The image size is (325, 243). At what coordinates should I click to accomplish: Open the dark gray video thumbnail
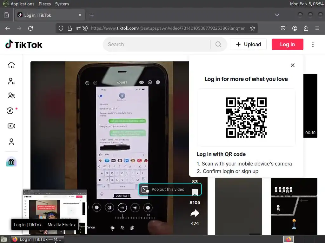[x=238, y=206]
